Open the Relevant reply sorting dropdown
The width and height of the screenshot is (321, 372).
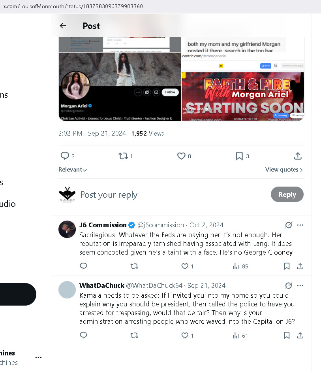click(x=73, y=170)
